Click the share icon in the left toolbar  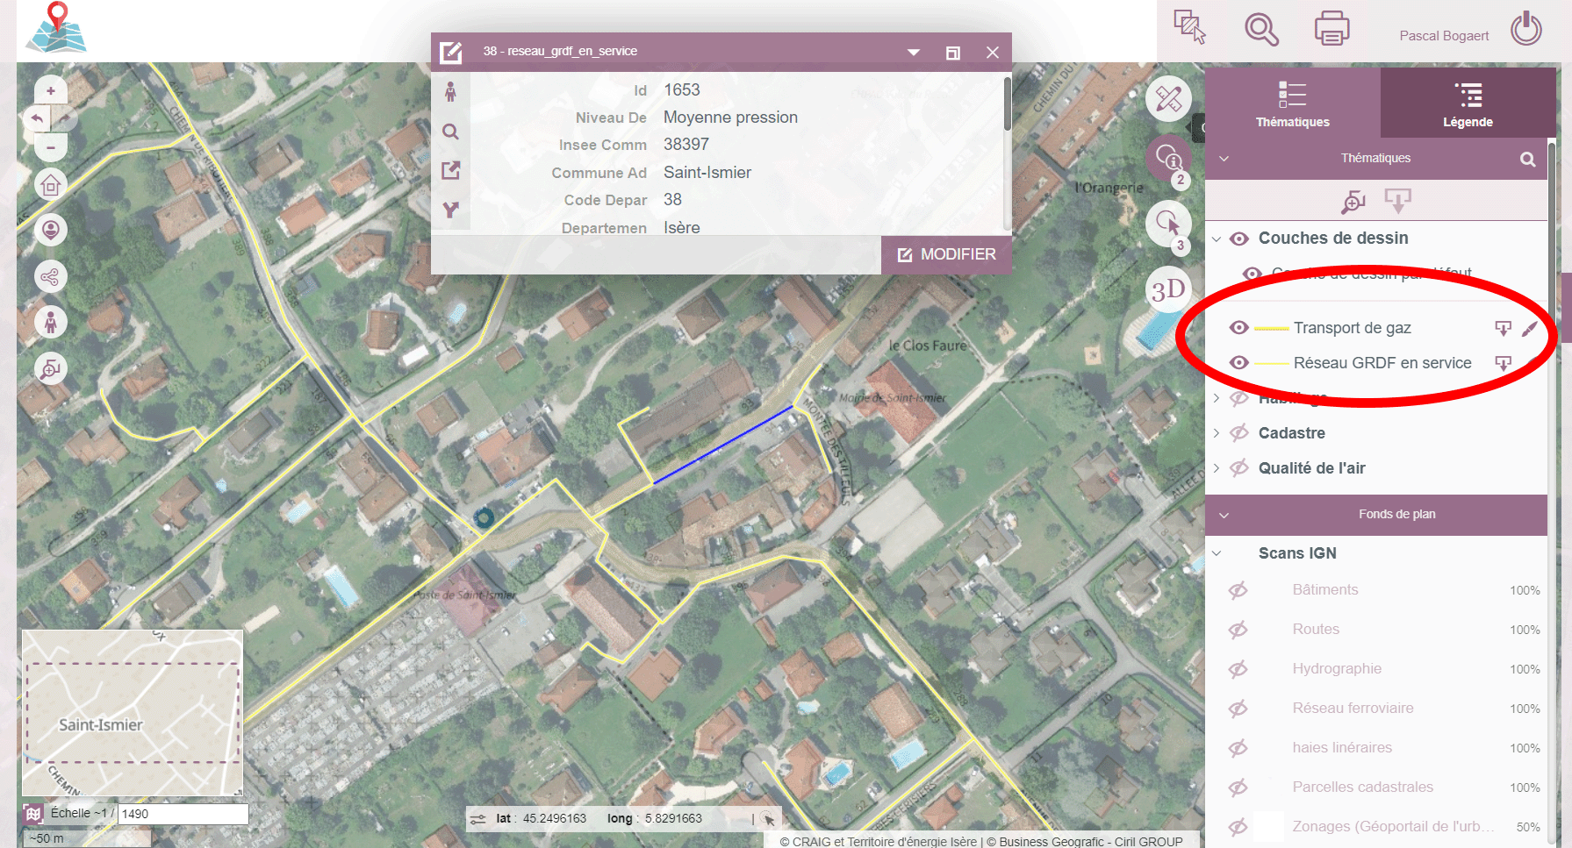click(50, 276)
